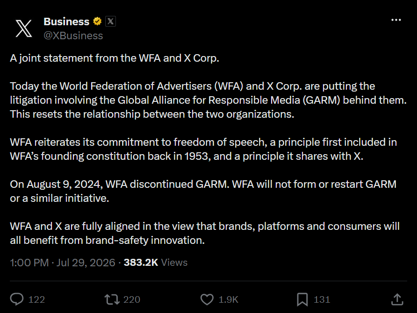
Task: Click the reply speech bubble icon
Action: 17,299
